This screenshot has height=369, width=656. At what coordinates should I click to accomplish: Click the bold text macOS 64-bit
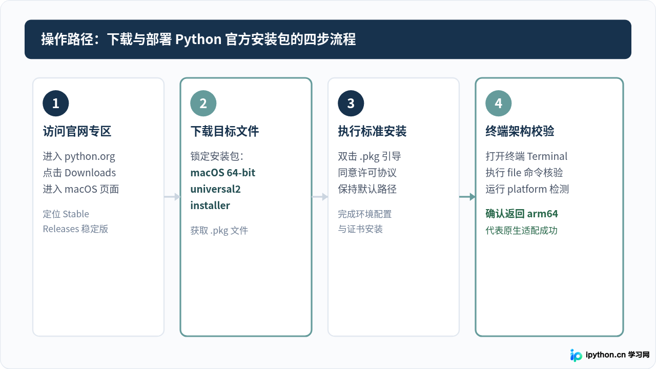223,173
